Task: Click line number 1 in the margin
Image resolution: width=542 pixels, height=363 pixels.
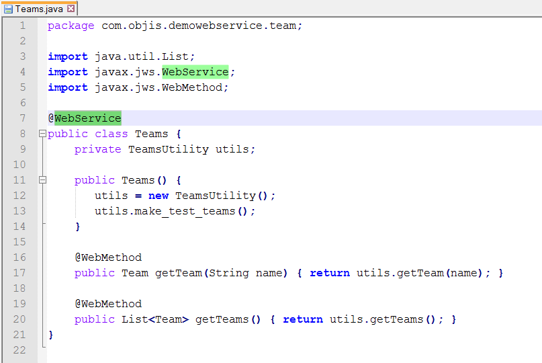Action: (x=22, y=26)
